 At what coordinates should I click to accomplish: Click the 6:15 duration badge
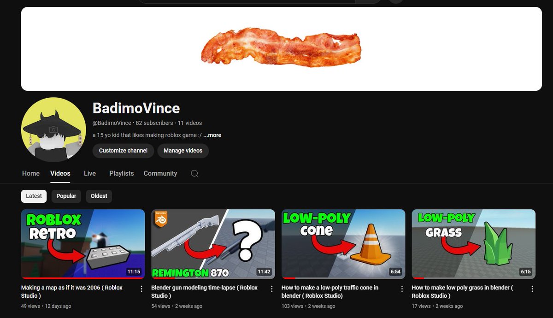point(526,272)
